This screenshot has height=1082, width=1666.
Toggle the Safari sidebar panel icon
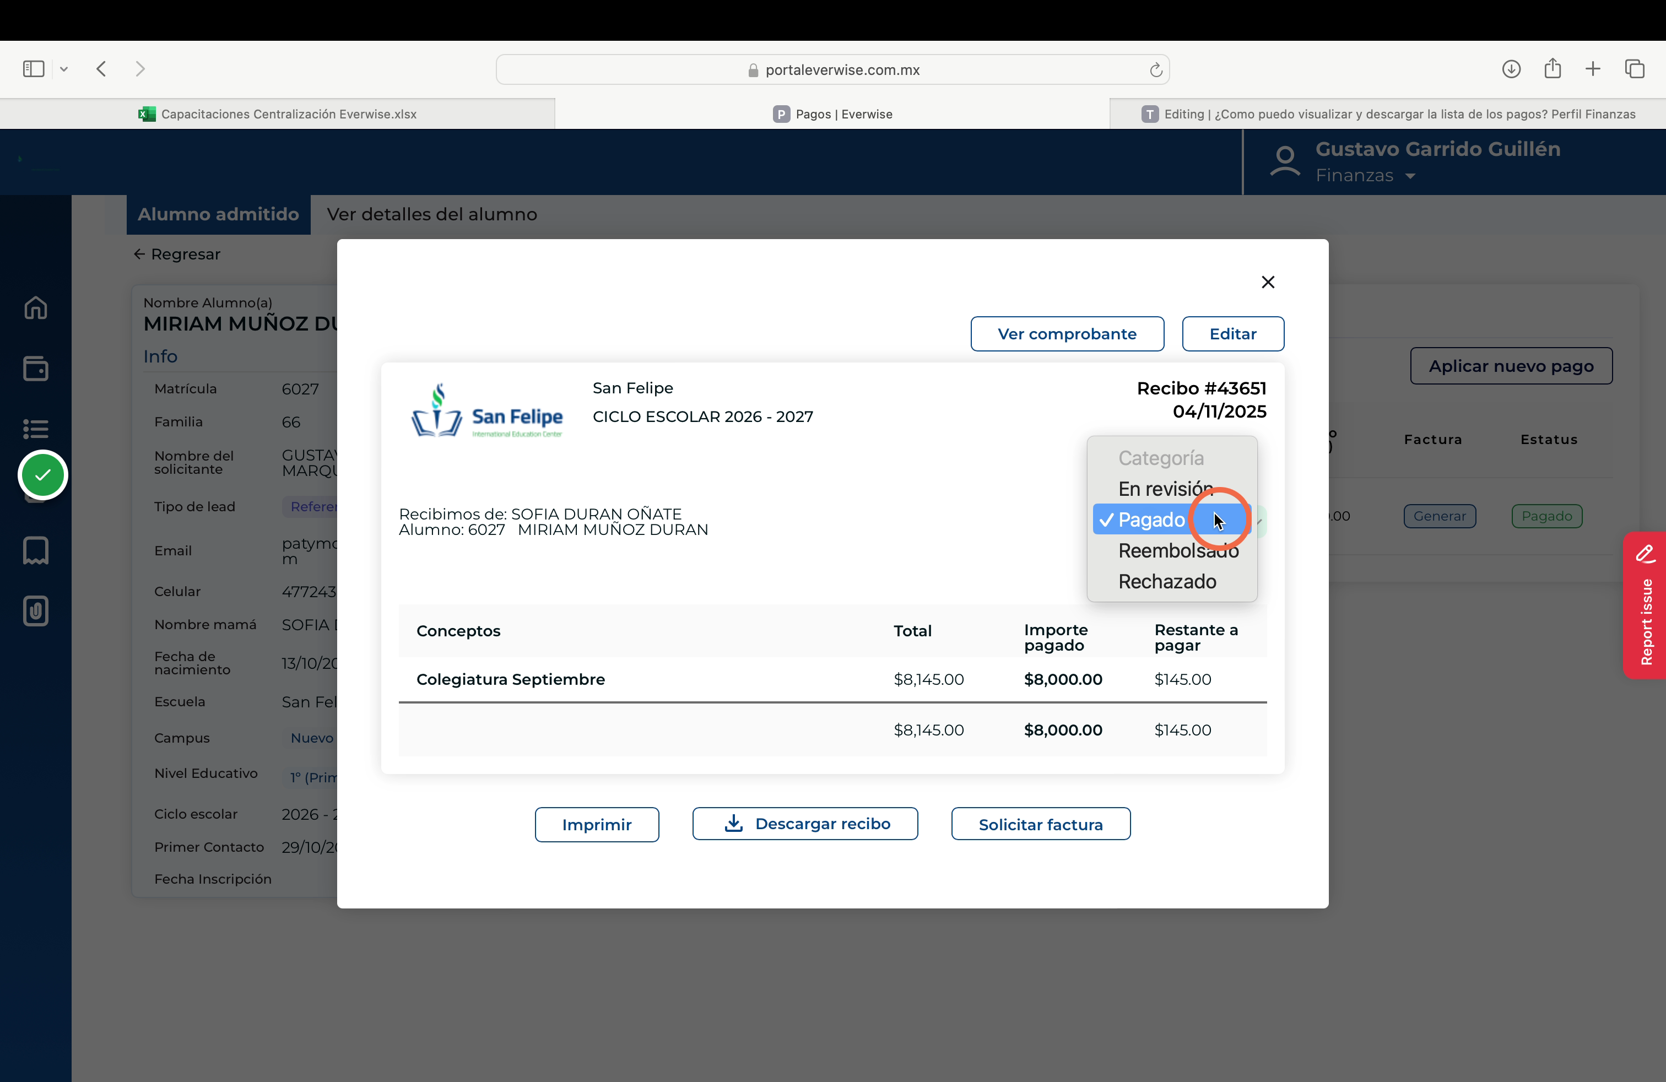point(34,68)
